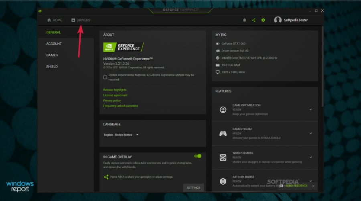Click the driver version icon in My Rig
Screen dimensions: 361x201
[x=217, y=51]
